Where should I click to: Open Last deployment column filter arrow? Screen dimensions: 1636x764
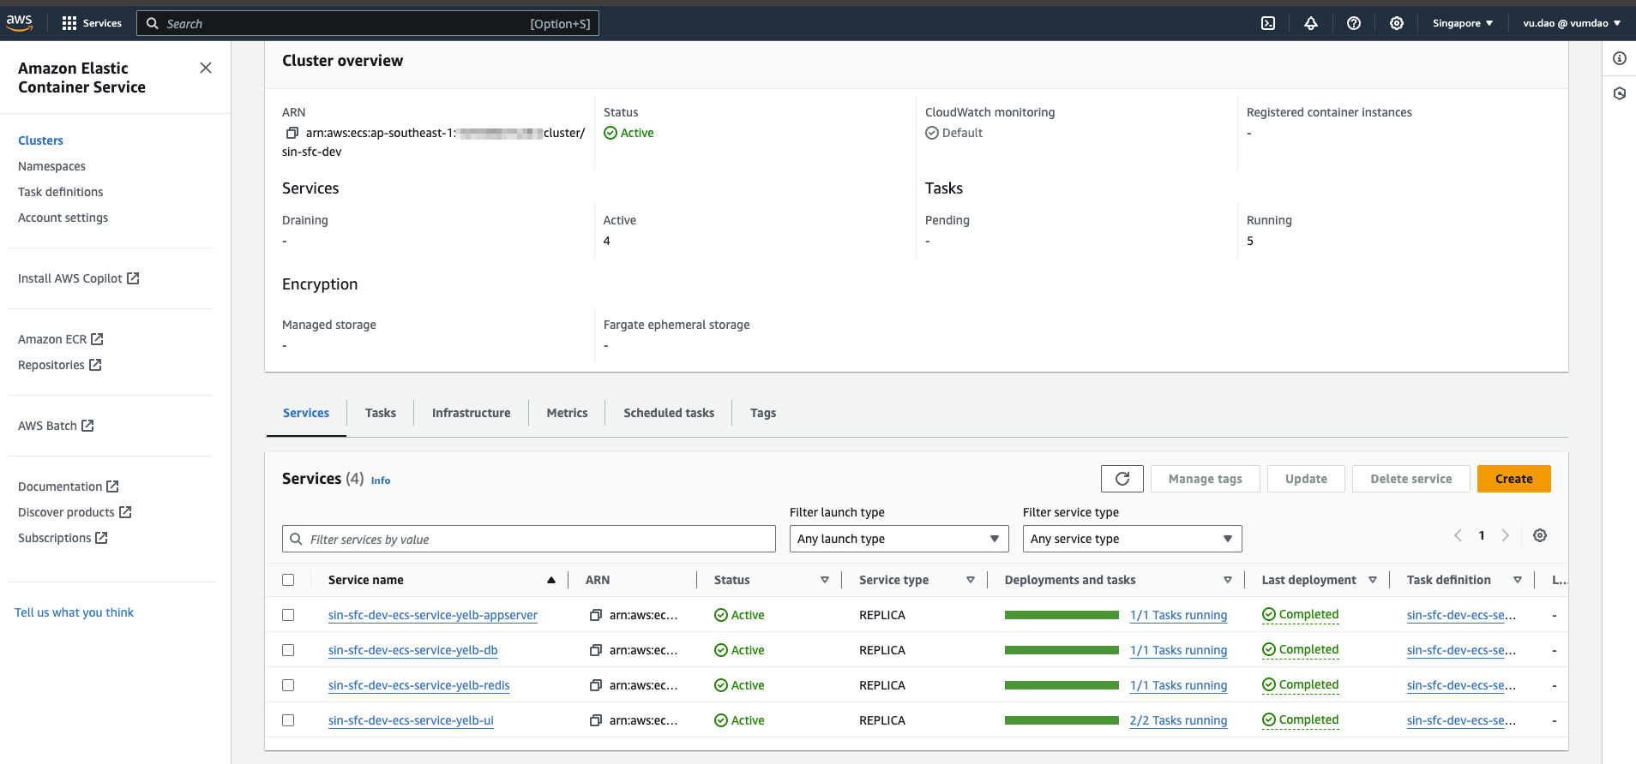coord(1373,580)
